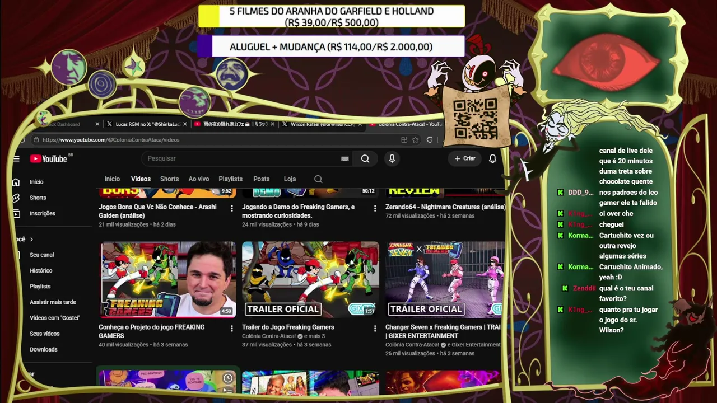Open the channel Posts tab
Viewport: 717px width, 403px height.
click(x=262, y=179)
